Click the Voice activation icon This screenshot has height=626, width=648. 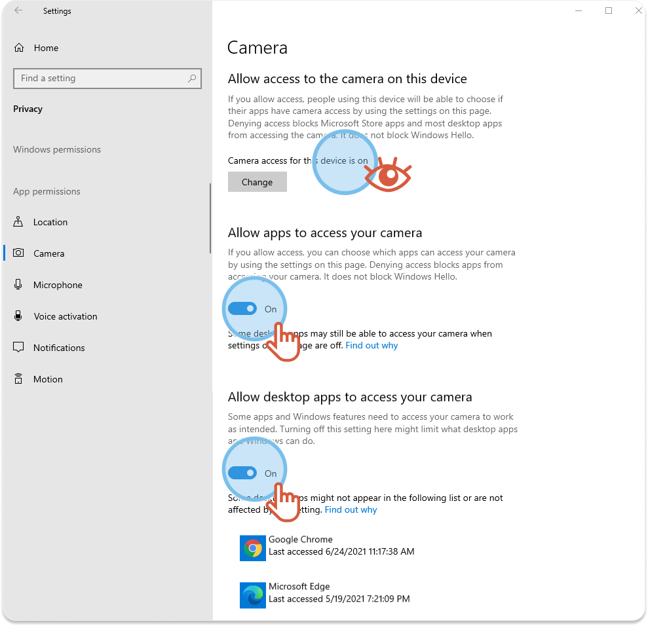tap(19, 316)
